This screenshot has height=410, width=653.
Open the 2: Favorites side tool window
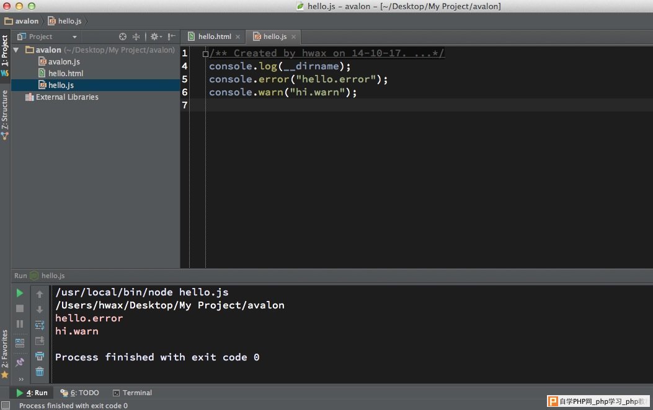pos(4,349)
